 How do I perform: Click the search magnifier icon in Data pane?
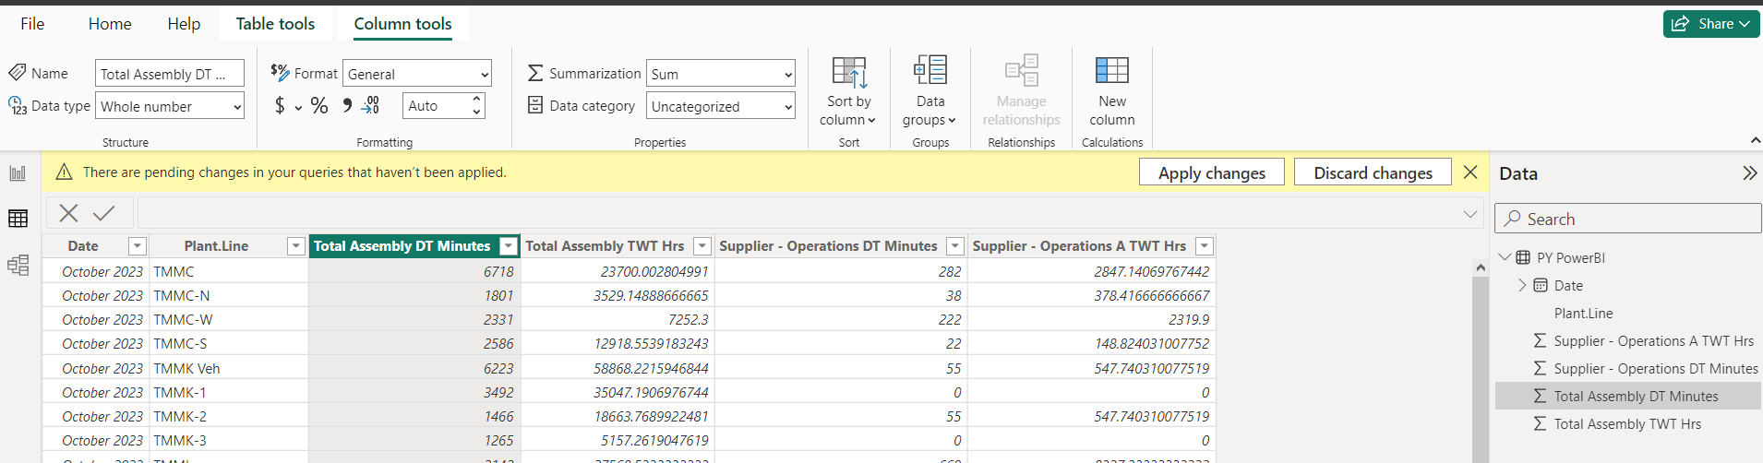point(1512,219)
